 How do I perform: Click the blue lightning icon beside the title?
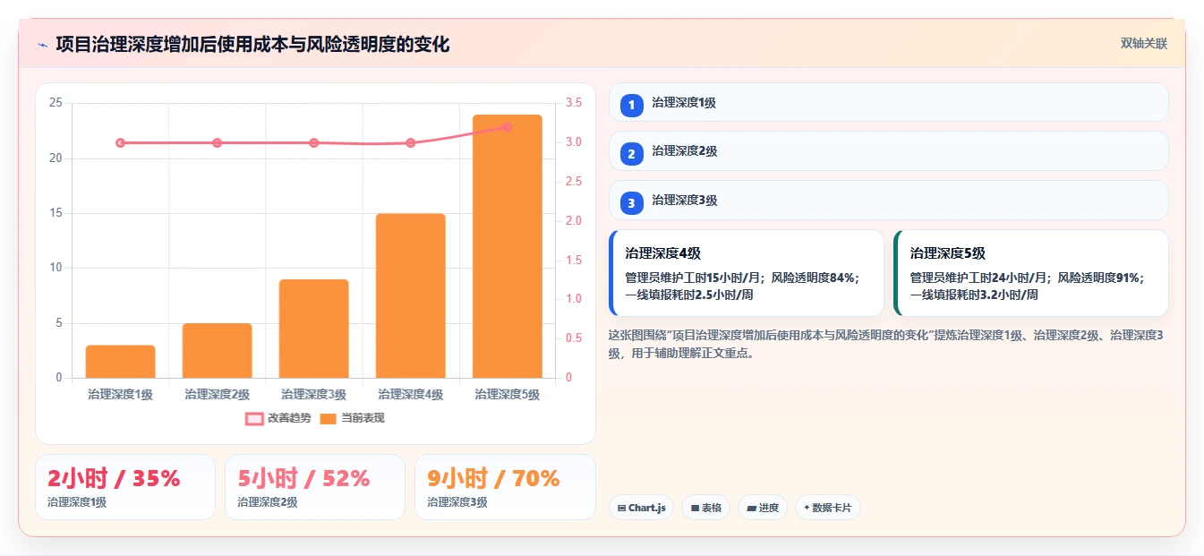pos(43,45)
